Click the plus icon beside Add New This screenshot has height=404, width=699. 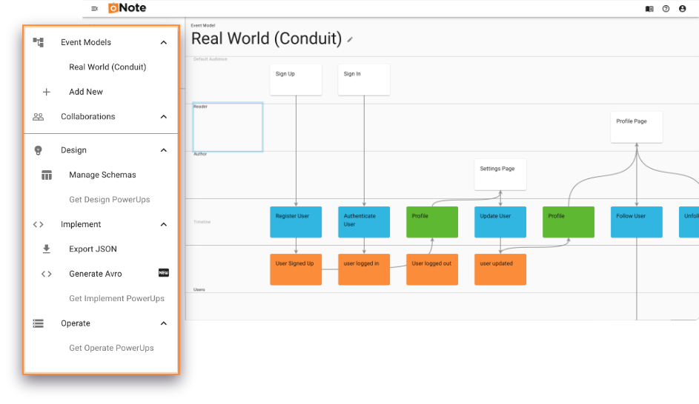pyautogui.click(x=47, y=92)
